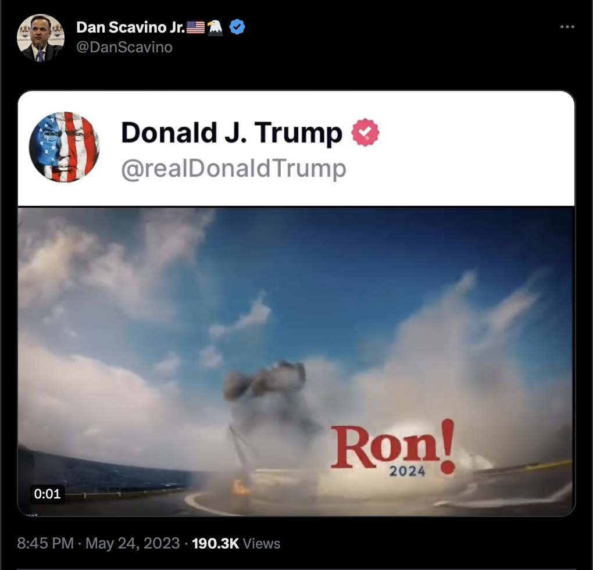Play video by clicking dark smoke cloud
The height and width of the screenshot is (570, 593).
coord(265,382)
